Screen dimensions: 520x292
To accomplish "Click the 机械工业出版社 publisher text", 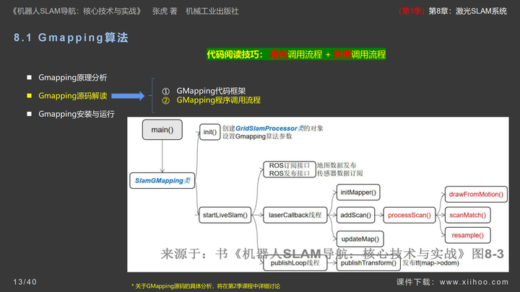I will click(212, 11).
